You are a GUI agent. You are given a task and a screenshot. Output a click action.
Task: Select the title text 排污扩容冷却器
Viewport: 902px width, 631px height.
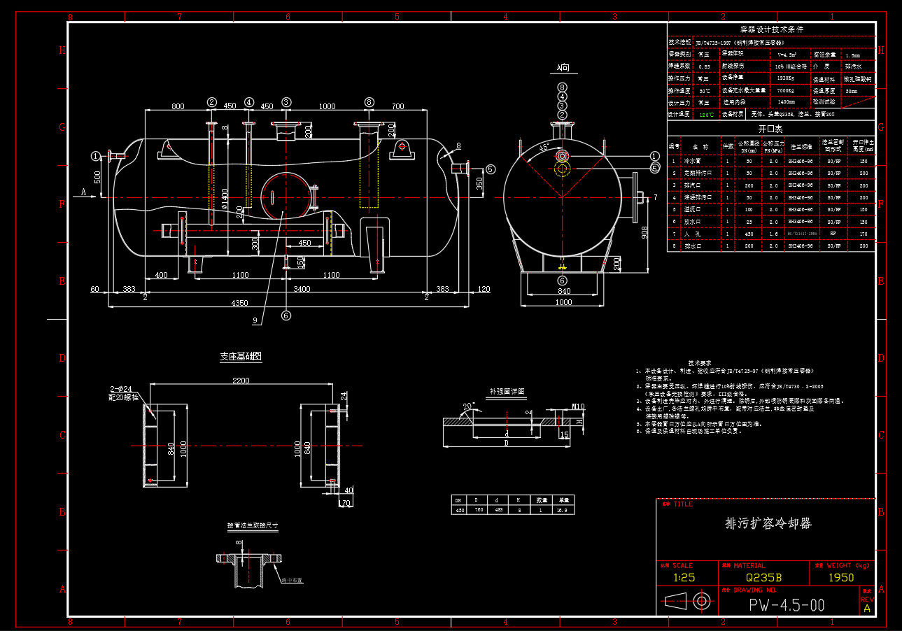point(768,523)
